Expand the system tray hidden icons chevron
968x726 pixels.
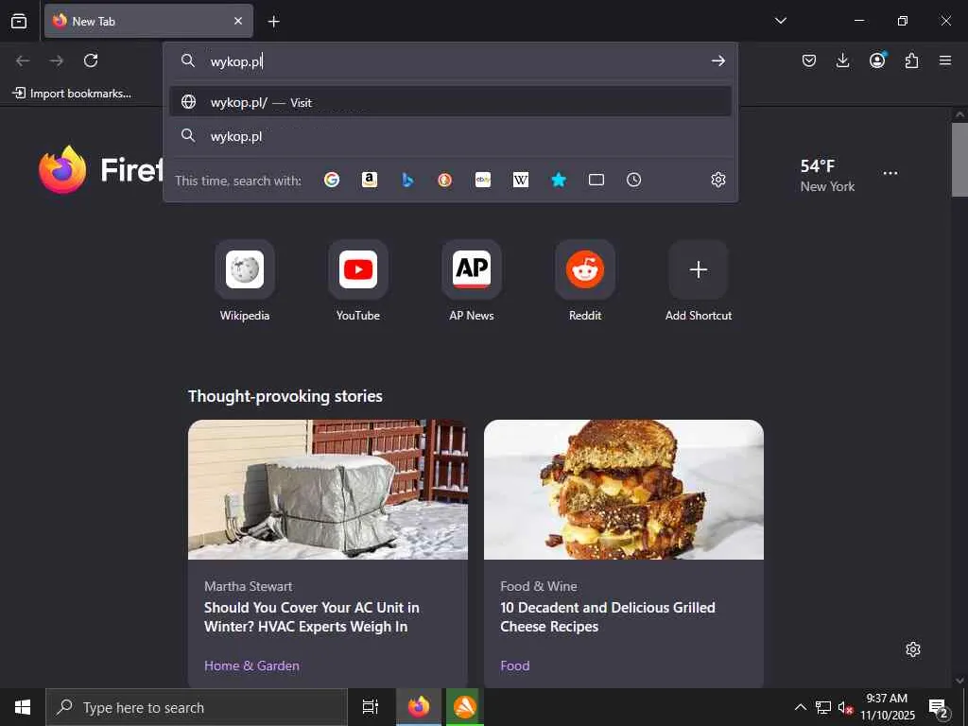[x=800, y=707]
